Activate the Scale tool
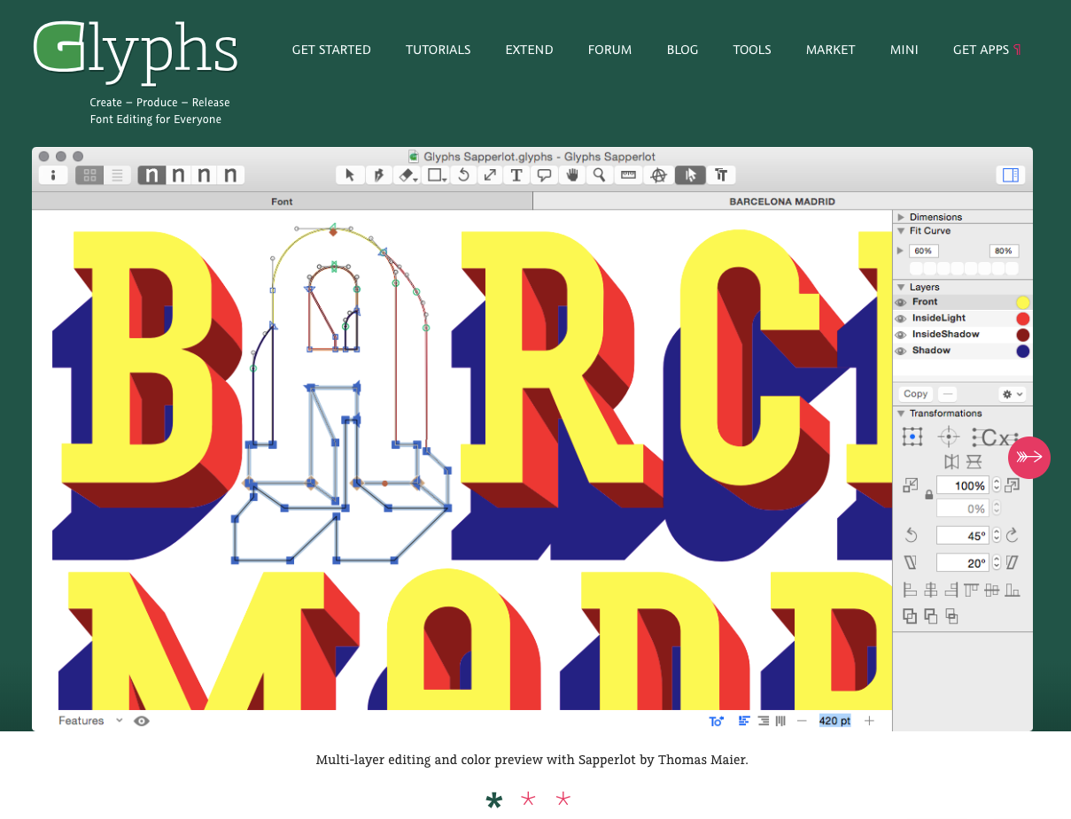Image resolution: width=1071 pixels, height=819 pixels. [x=490, y=175]
